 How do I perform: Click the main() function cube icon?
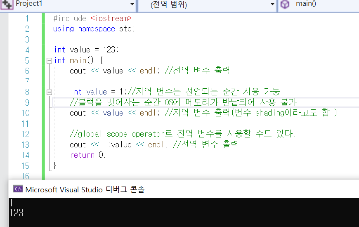285,4
